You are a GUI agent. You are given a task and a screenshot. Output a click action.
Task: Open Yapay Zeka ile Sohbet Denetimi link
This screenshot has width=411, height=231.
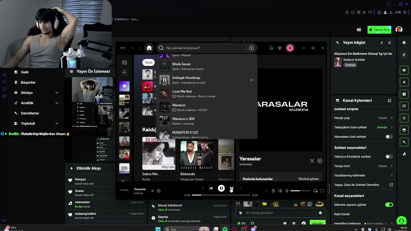(363, 185)
